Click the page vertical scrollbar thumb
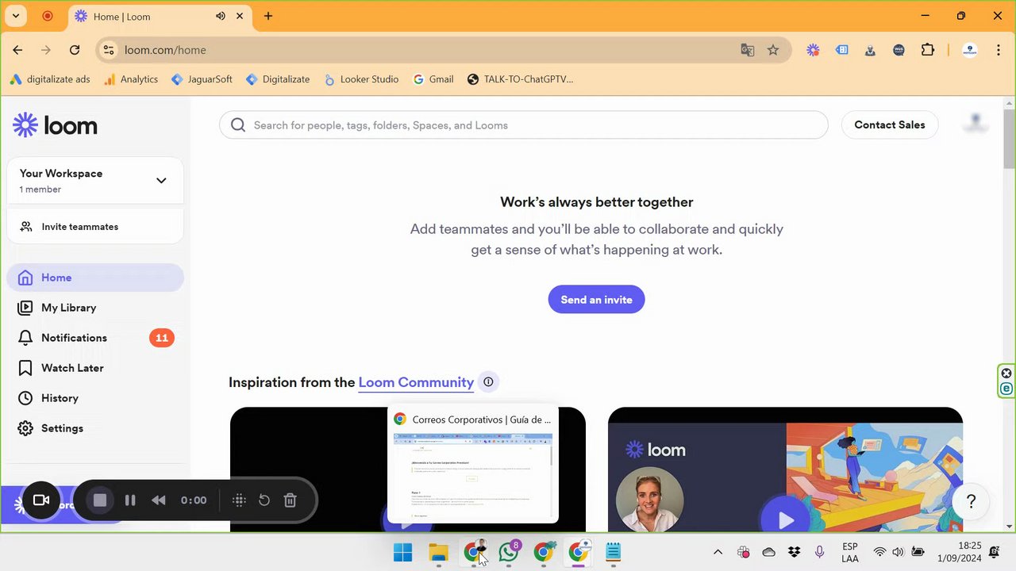 point(1009,139)
